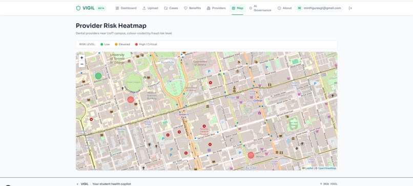
Task: Click the BETA badge
Action: point(101,8)
